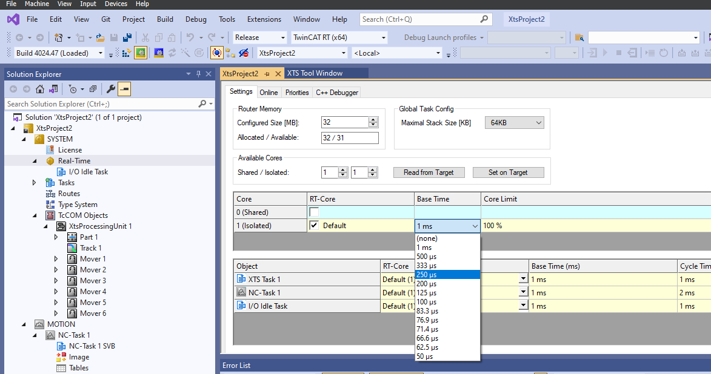Click the Switch Views icon in Solution Explorer
The height and width of the screenshot is (374, 711).
tap(53, 89)
